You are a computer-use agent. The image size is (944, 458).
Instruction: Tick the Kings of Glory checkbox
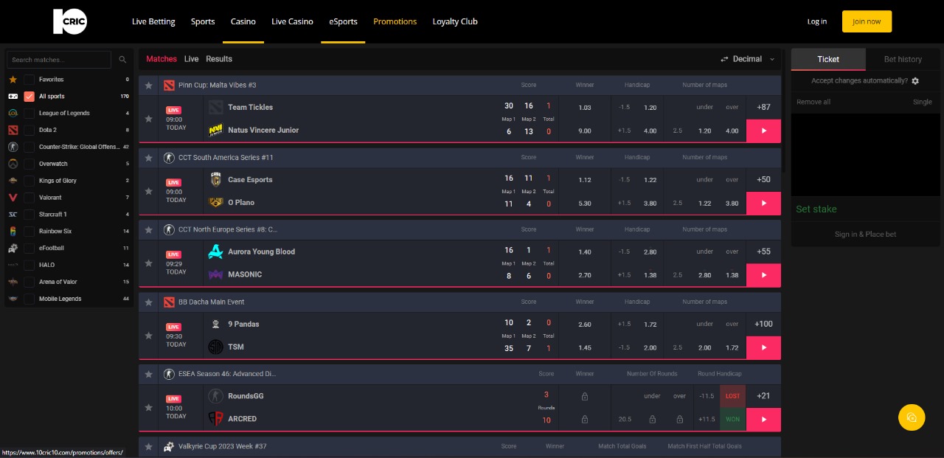point(29,181)
